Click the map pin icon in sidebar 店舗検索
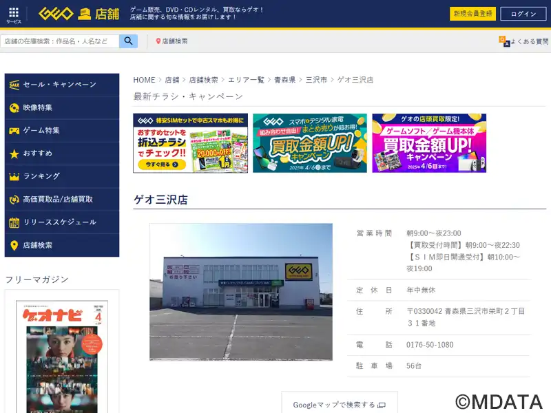 click(14, 246)
